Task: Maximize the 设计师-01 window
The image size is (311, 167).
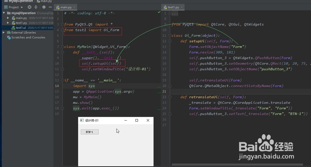Action: click(137, 120)
